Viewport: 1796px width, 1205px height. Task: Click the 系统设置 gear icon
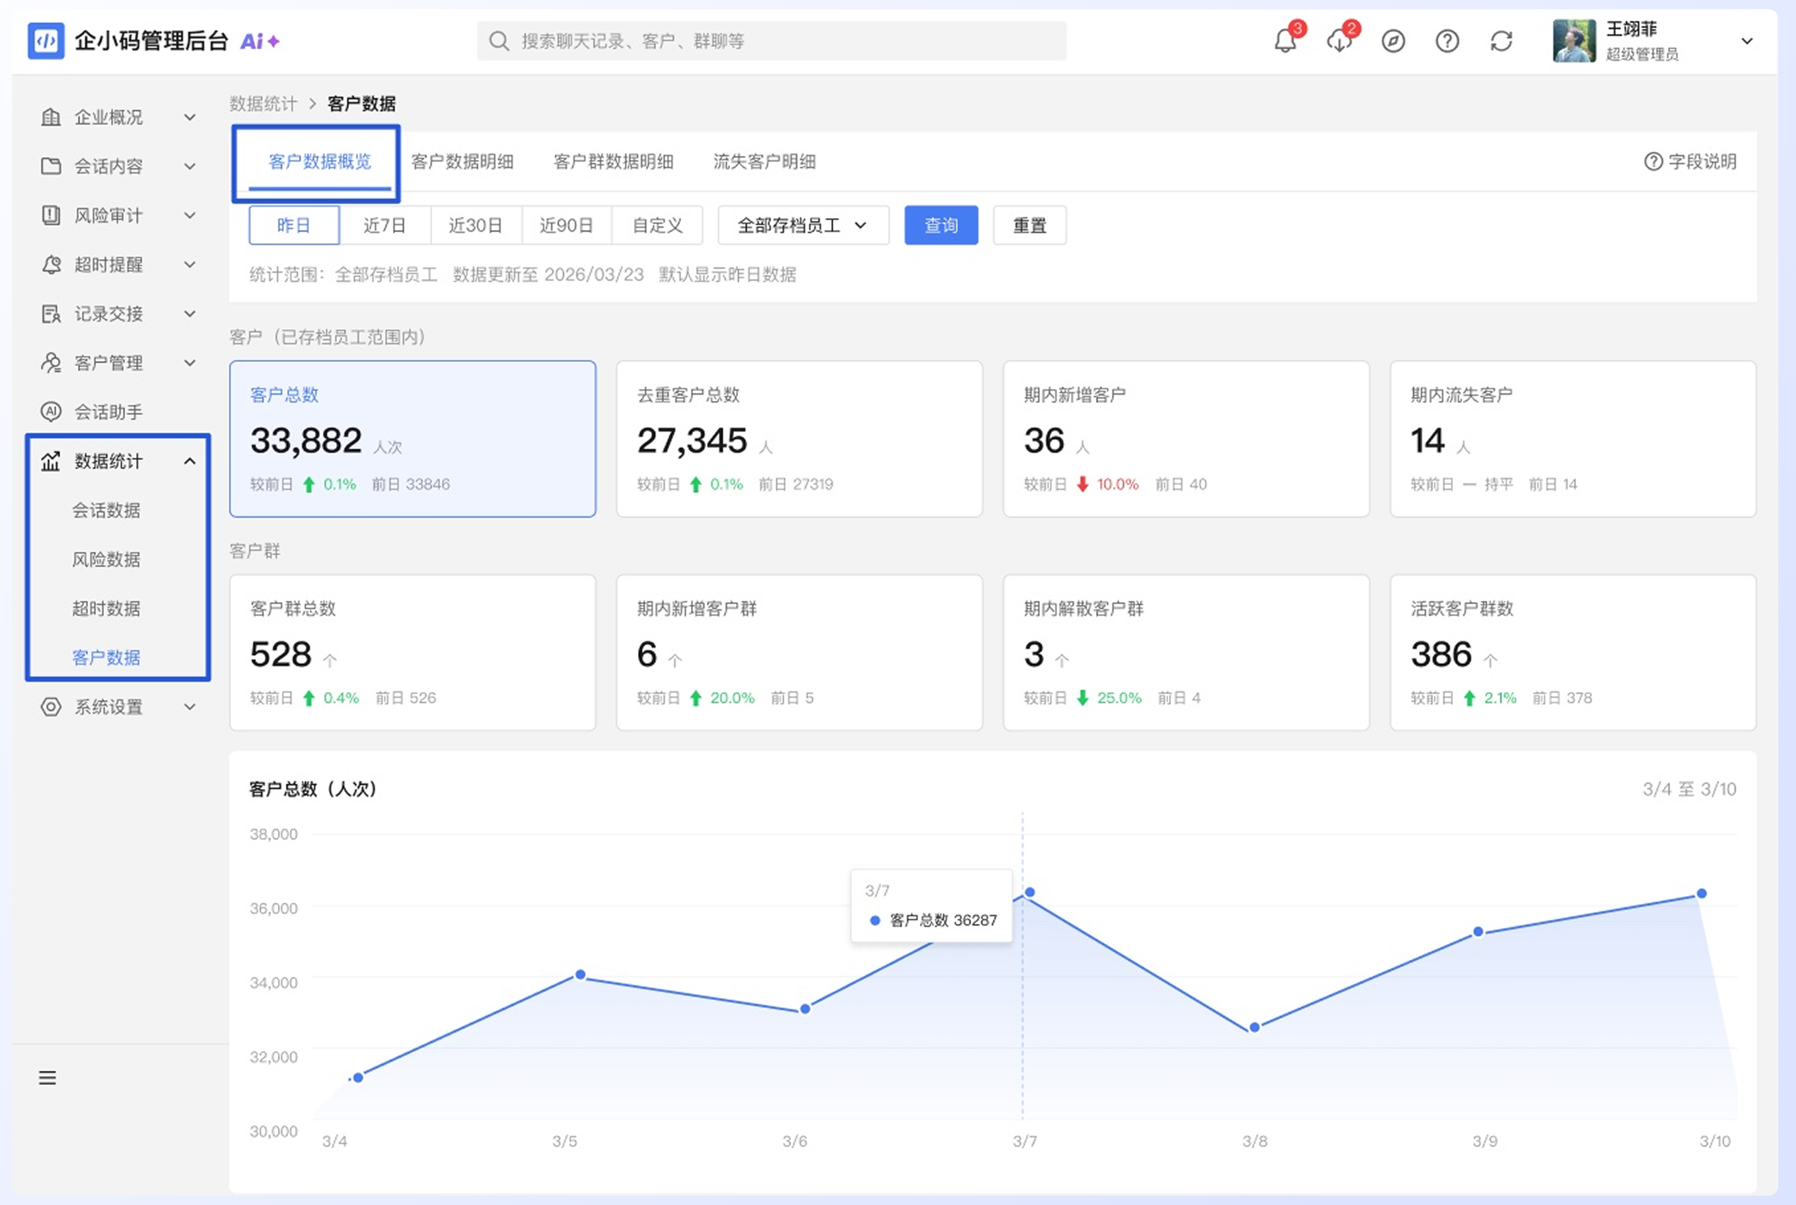pos(51,707)
